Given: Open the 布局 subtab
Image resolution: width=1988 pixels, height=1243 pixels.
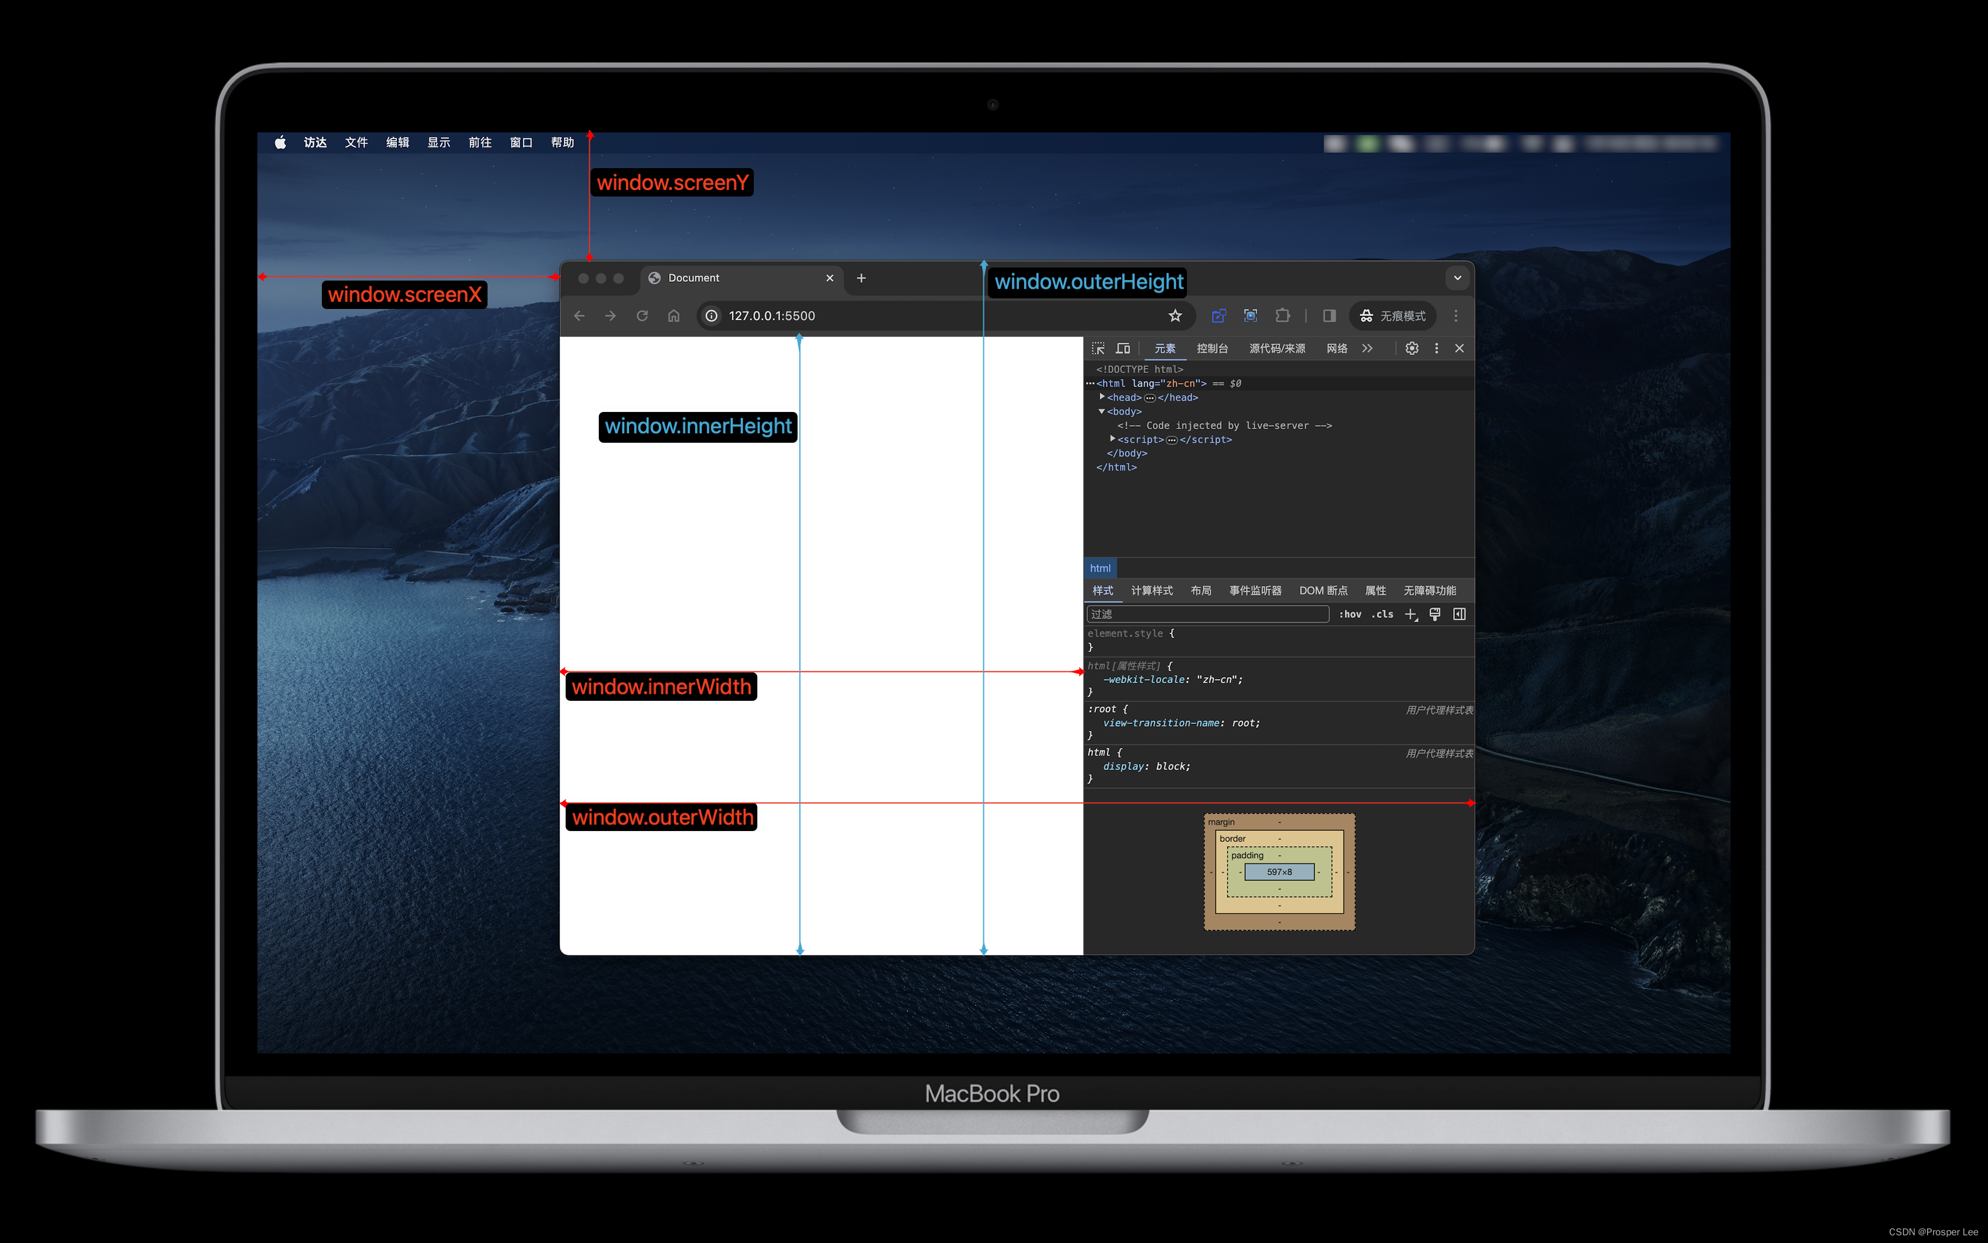Looking at the screenshot, I should (1200, 590).
